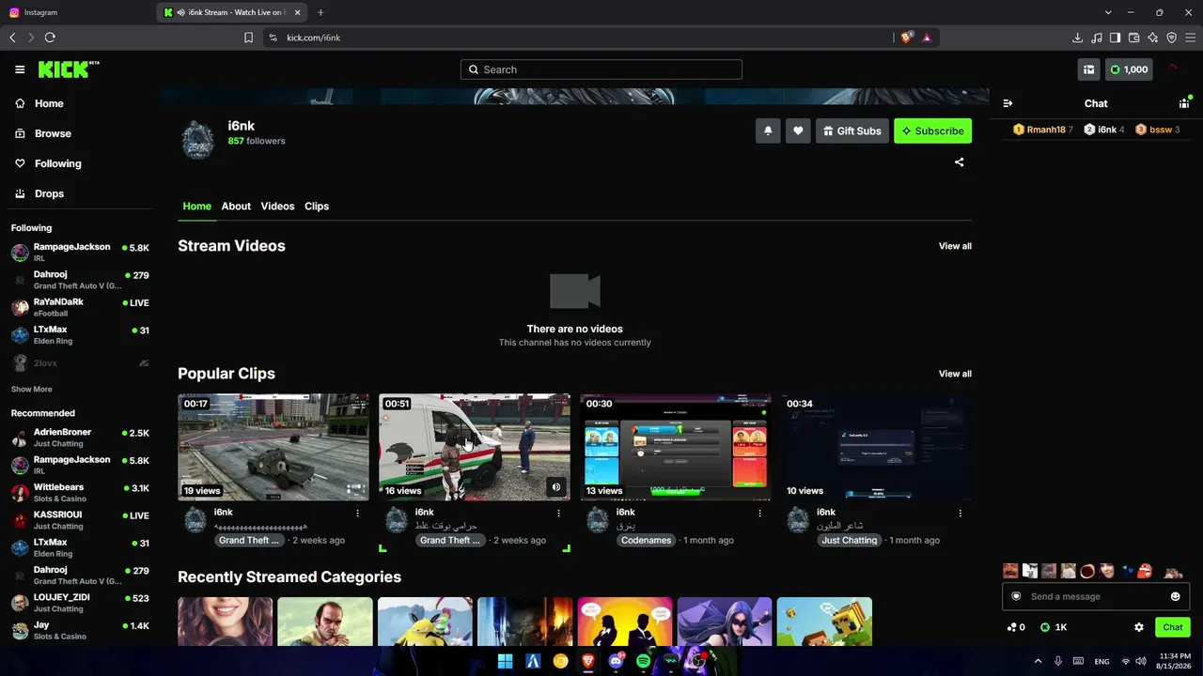Play the 00:30 Codenames clip thumbnail

pyautogui.click(x=676, y=447)
